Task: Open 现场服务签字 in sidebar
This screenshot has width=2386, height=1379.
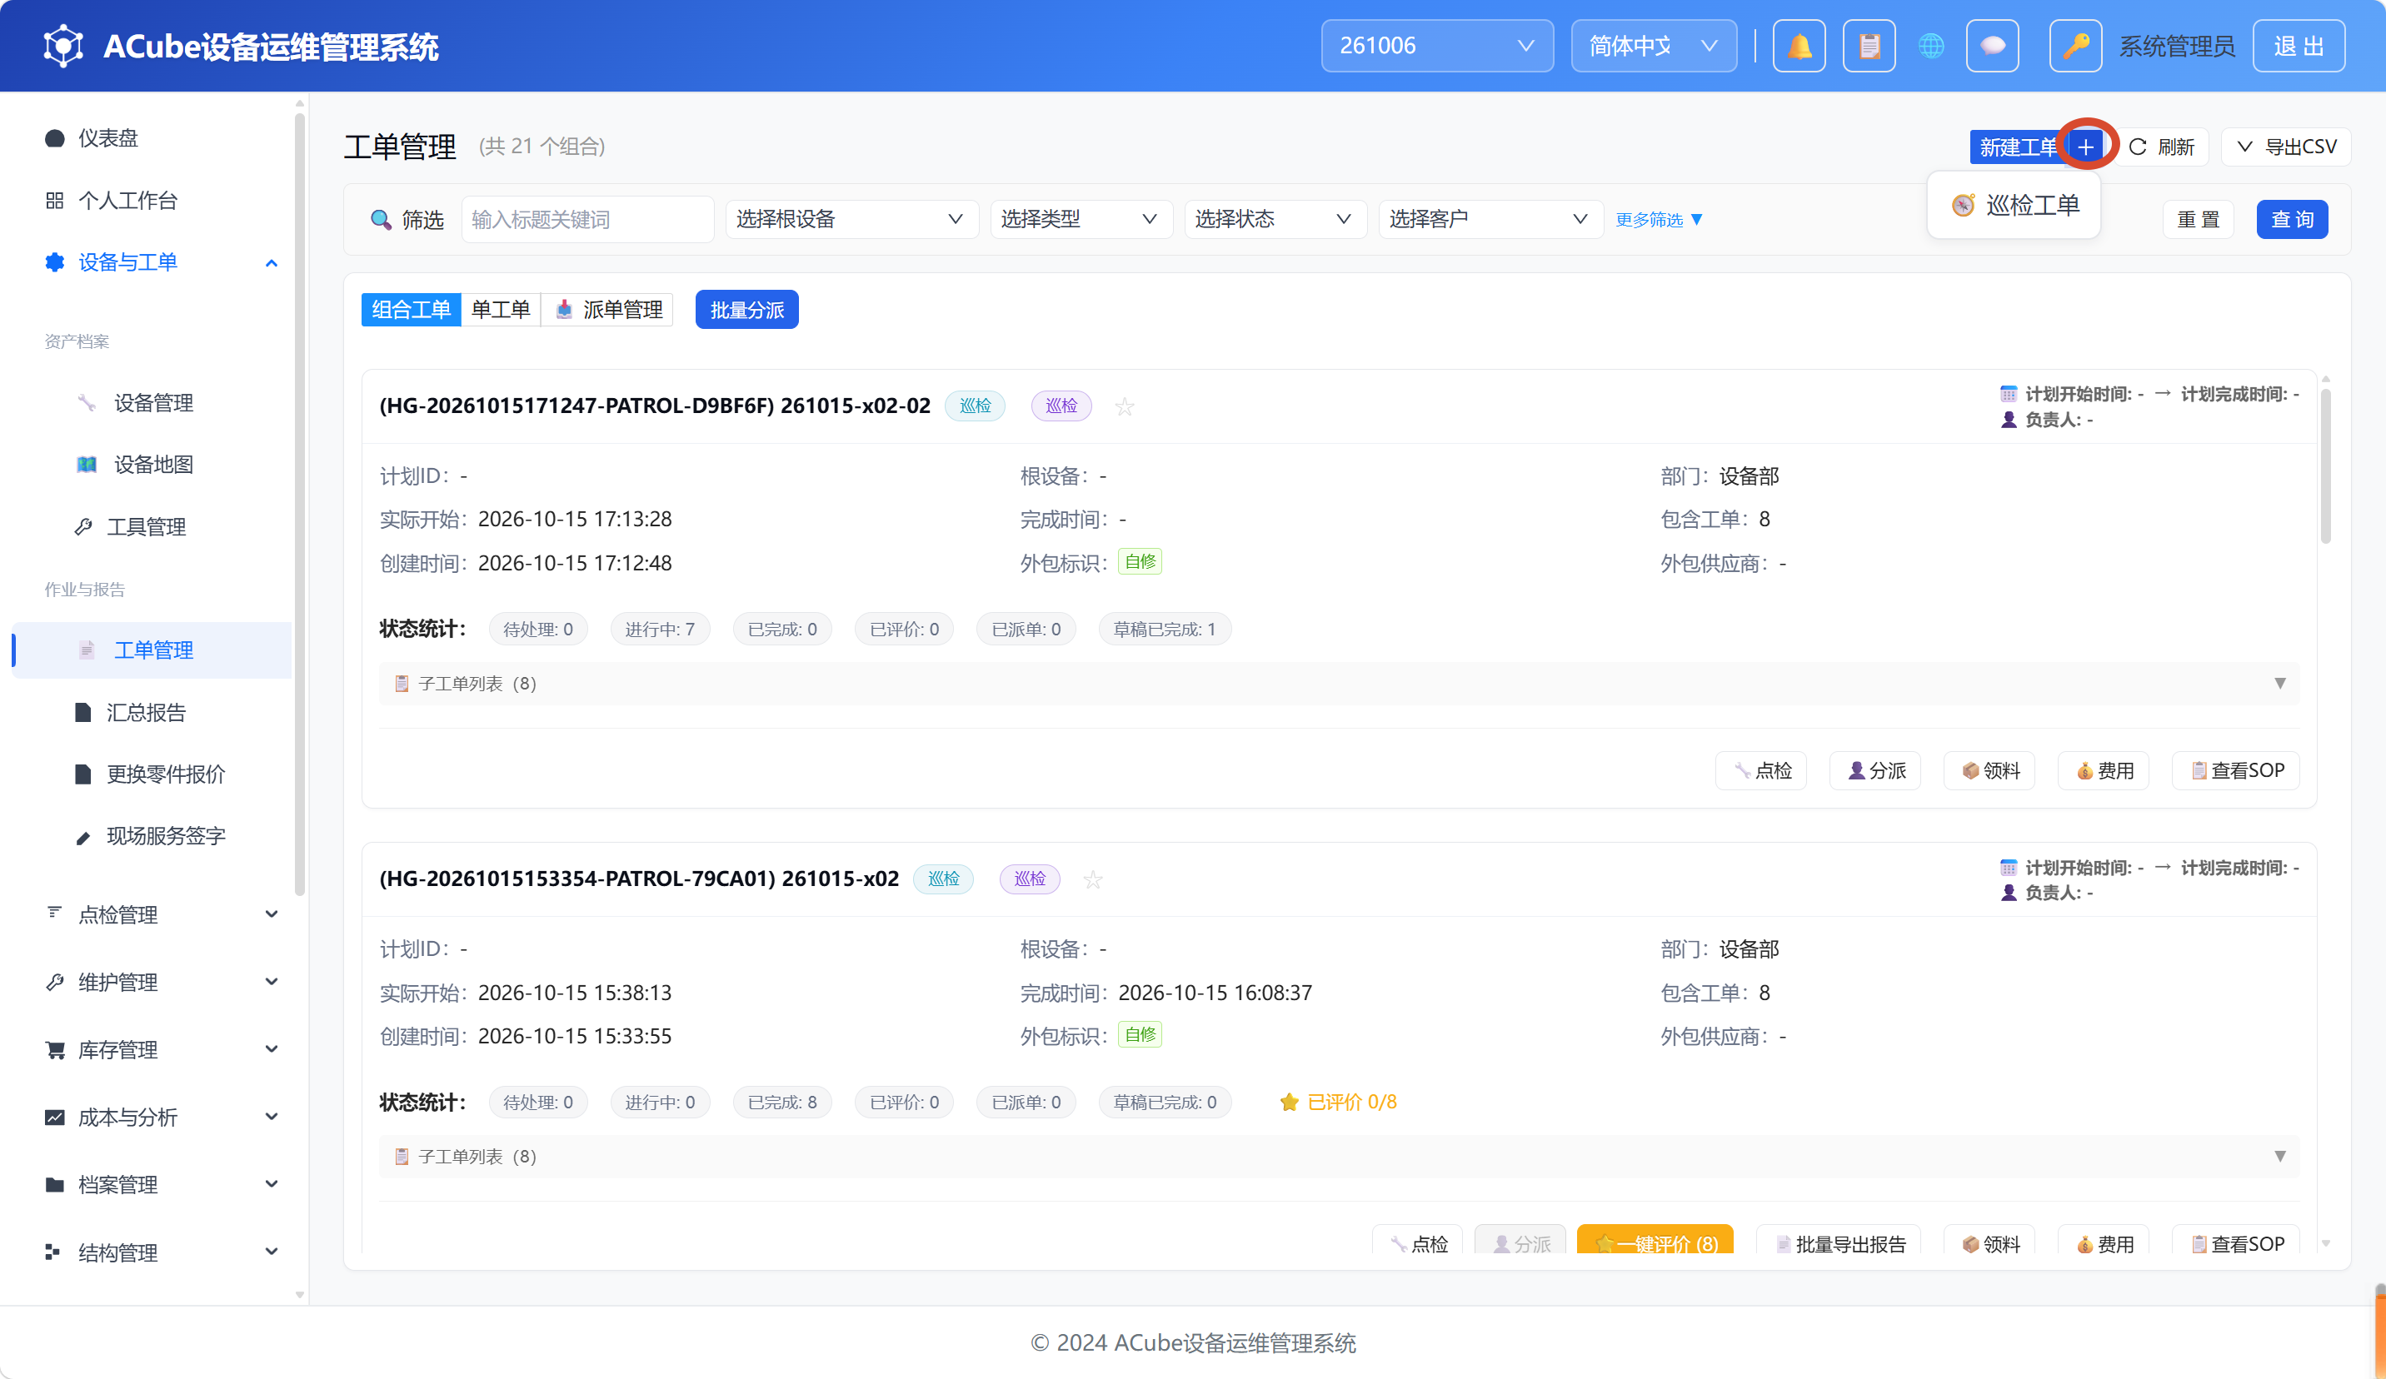Action: point(166,836)
